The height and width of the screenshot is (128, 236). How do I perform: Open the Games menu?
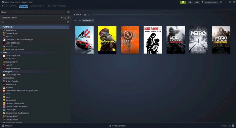pyautogui.click(x=24, y=2)
